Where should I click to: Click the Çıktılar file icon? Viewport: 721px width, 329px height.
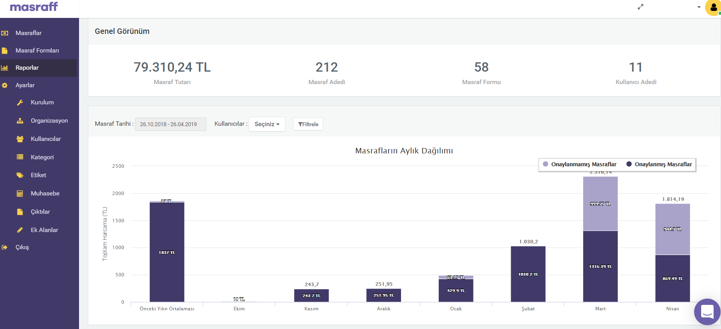20,212
